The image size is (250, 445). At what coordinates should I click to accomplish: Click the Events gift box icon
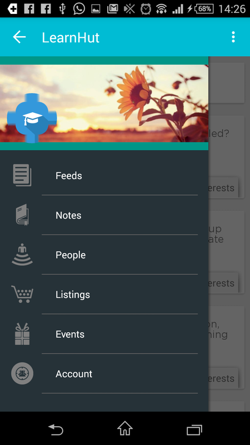22,334
